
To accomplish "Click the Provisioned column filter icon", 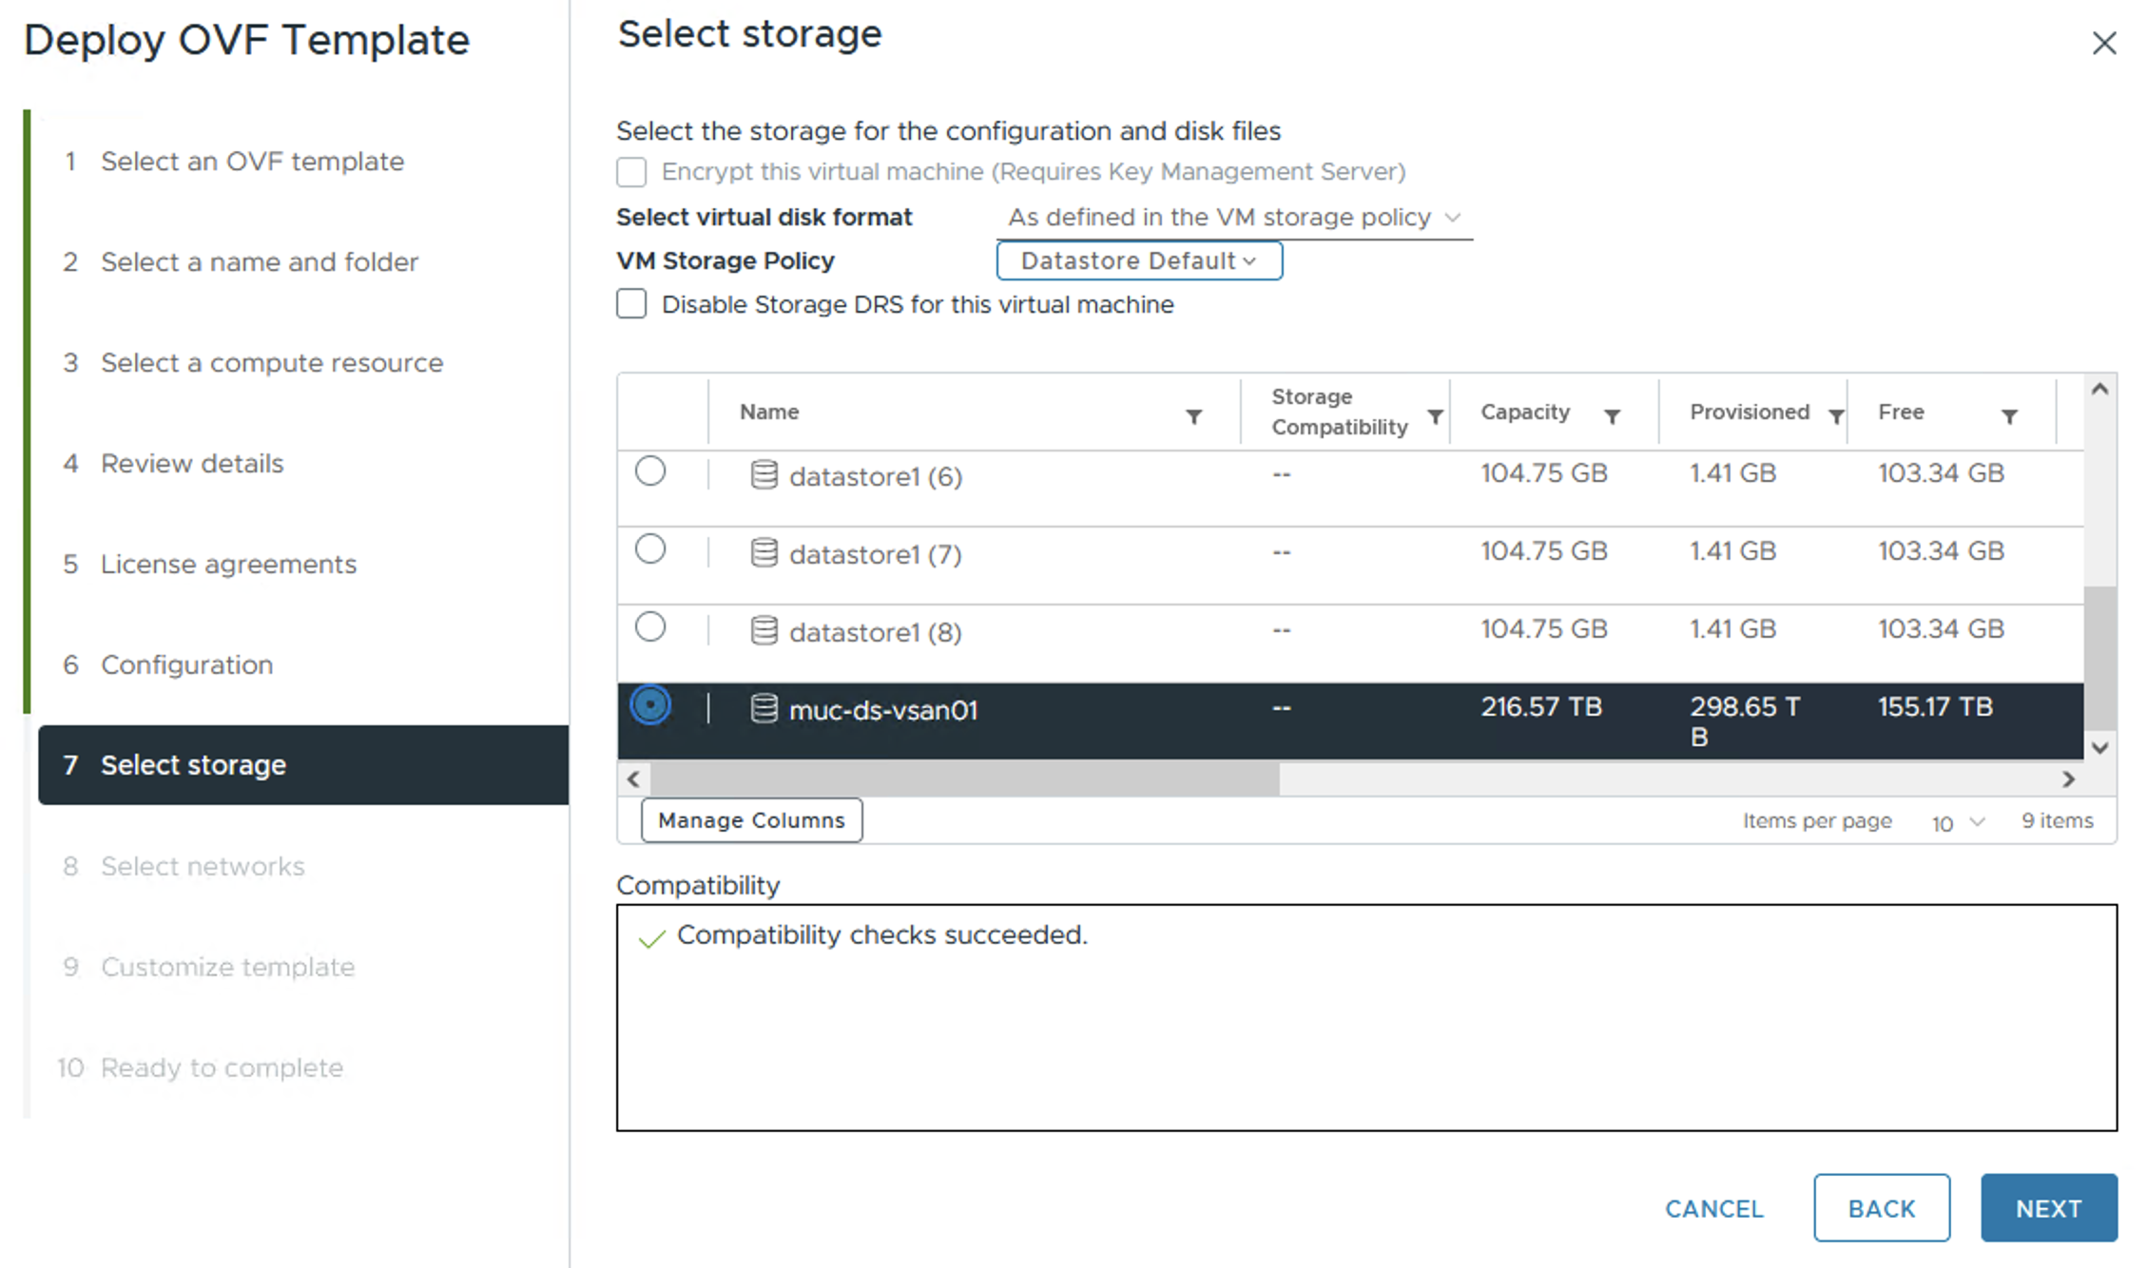I will click(x=1836, y=416).
